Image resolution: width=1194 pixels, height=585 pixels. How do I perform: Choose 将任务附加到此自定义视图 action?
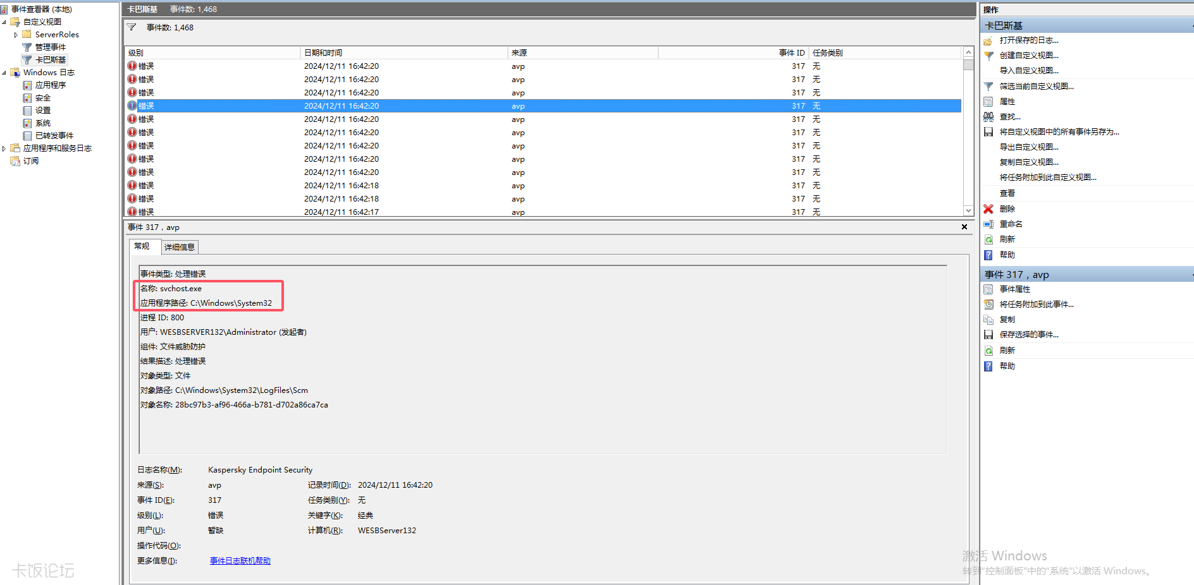(1048, 178)
